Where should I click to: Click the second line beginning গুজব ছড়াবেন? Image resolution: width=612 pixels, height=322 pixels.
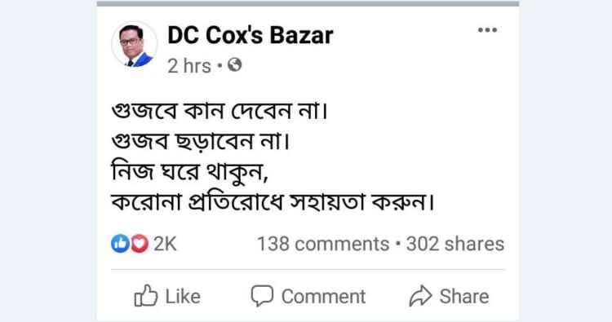(x=201, y=141)
